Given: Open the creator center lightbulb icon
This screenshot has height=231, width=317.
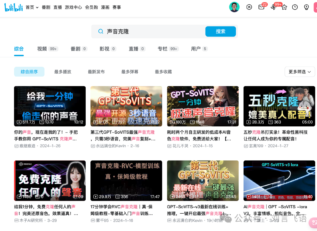Looking at the screenshot, I should click(x=306, y=7).
